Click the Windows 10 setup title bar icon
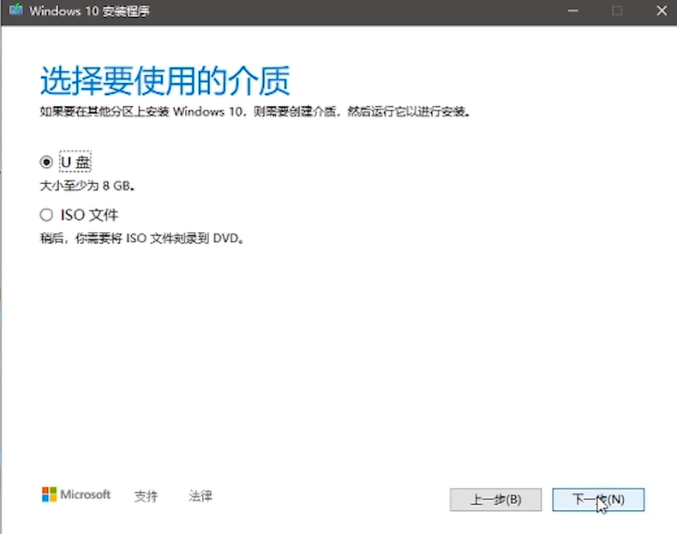The width and height of the screenshot is (677, 534). (16, 9)
